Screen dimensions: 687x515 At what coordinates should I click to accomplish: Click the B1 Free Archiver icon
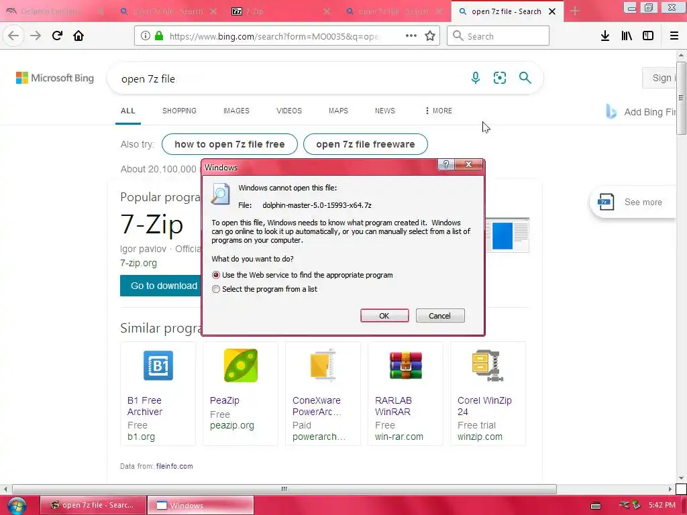point(158,365)
